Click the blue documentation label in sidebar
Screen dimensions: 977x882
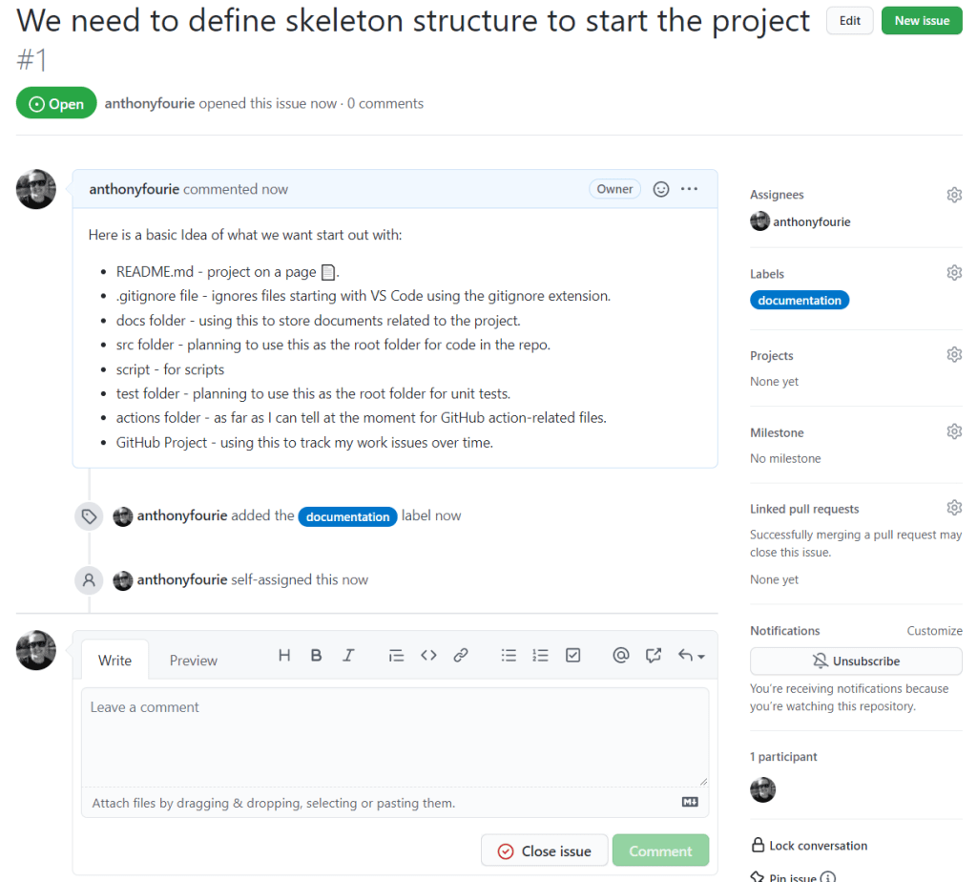(x=800, y=301)
